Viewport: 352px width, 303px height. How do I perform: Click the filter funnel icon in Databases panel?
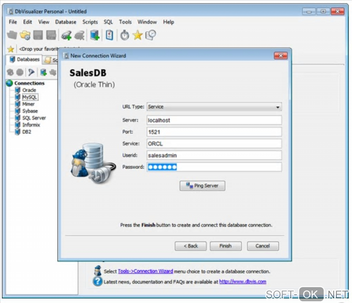(x=31, y=72)
